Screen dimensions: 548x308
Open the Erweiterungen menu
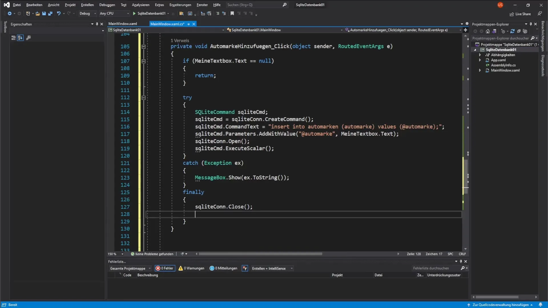180,5
